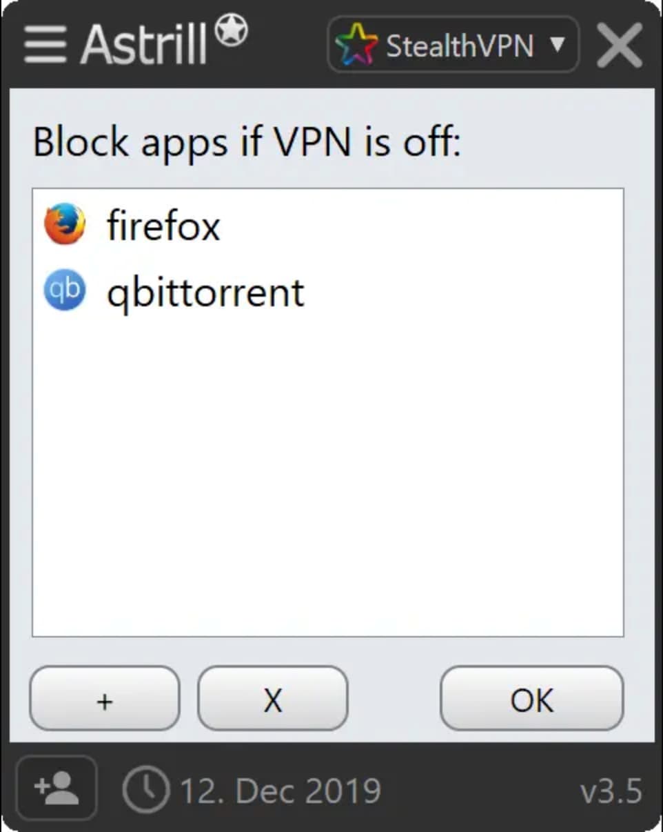This screenshot has width=663, height=832.
Task: Select firefox in the blocked apps list
Action: (x=163, y=226)
